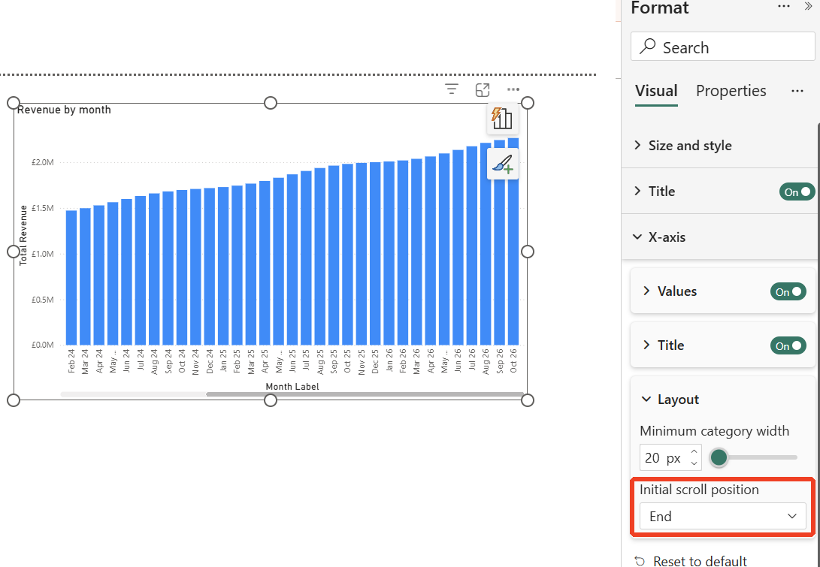This screenshot has height=567, width=820.
Task: Click the Revenue by month chart title
Action: tap(64, 110)
